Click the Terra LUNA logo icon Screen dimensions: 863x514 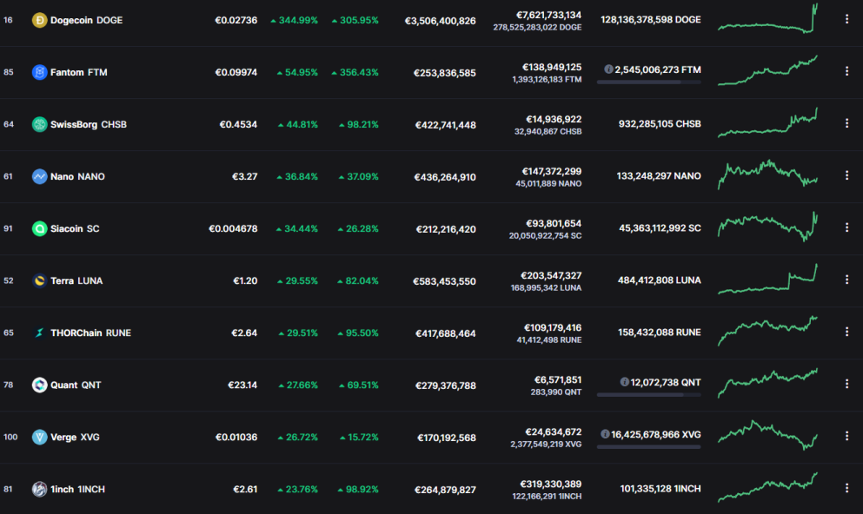39,281
